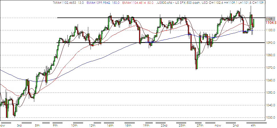This screenshot has height=128, width=277.
Task: Click the 1030,0 price axis label
Action: tap(271, 118)
